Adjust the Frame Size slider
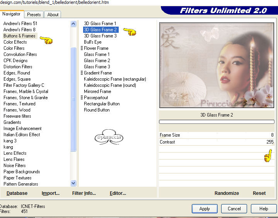 (x=217, y=135)
